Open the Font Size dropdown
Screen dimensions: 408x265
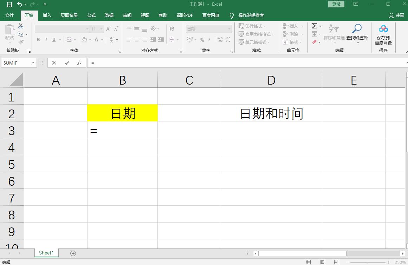pos(102,28)
